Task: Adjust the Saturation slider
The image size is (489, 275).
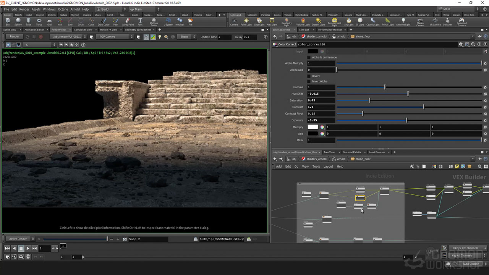Action: tap(409, 100)
